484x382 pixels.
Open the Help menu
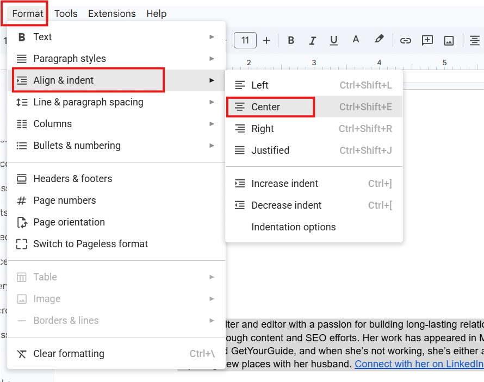click(157, 14)
